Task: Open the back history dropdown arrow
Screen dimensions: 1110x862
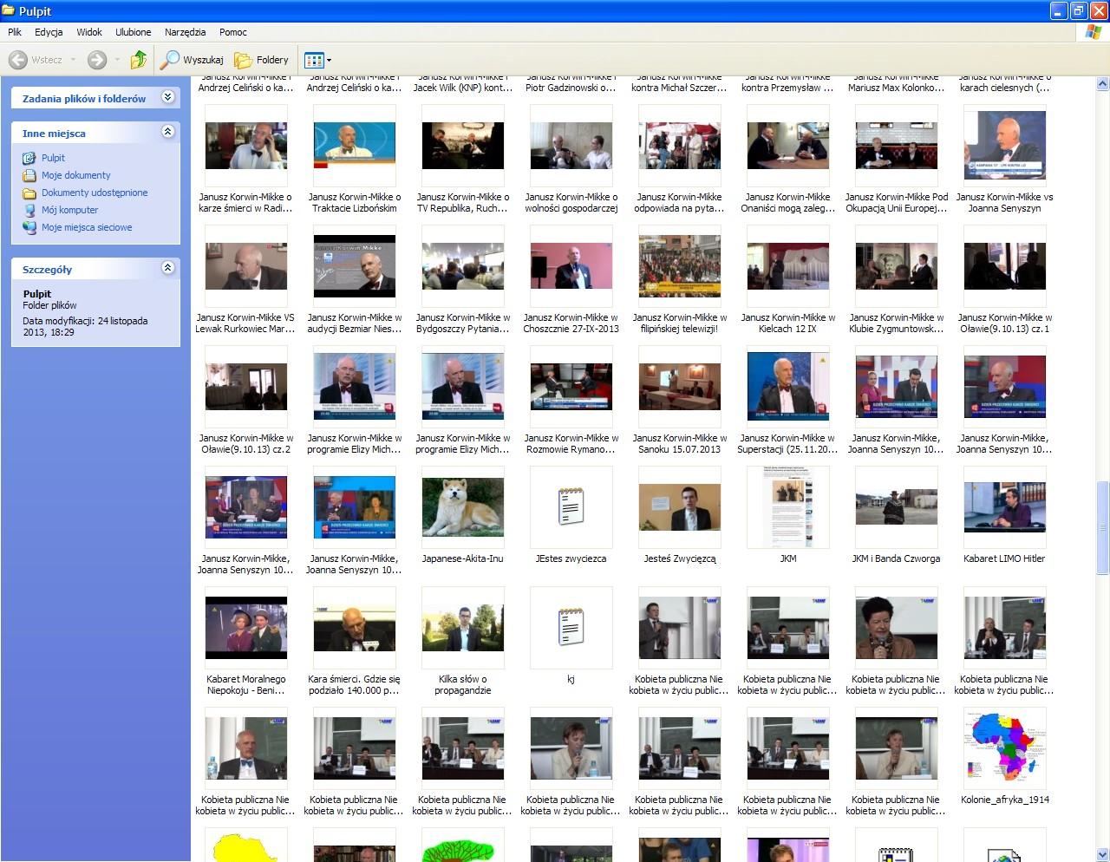Action: (x=73, y=60)
